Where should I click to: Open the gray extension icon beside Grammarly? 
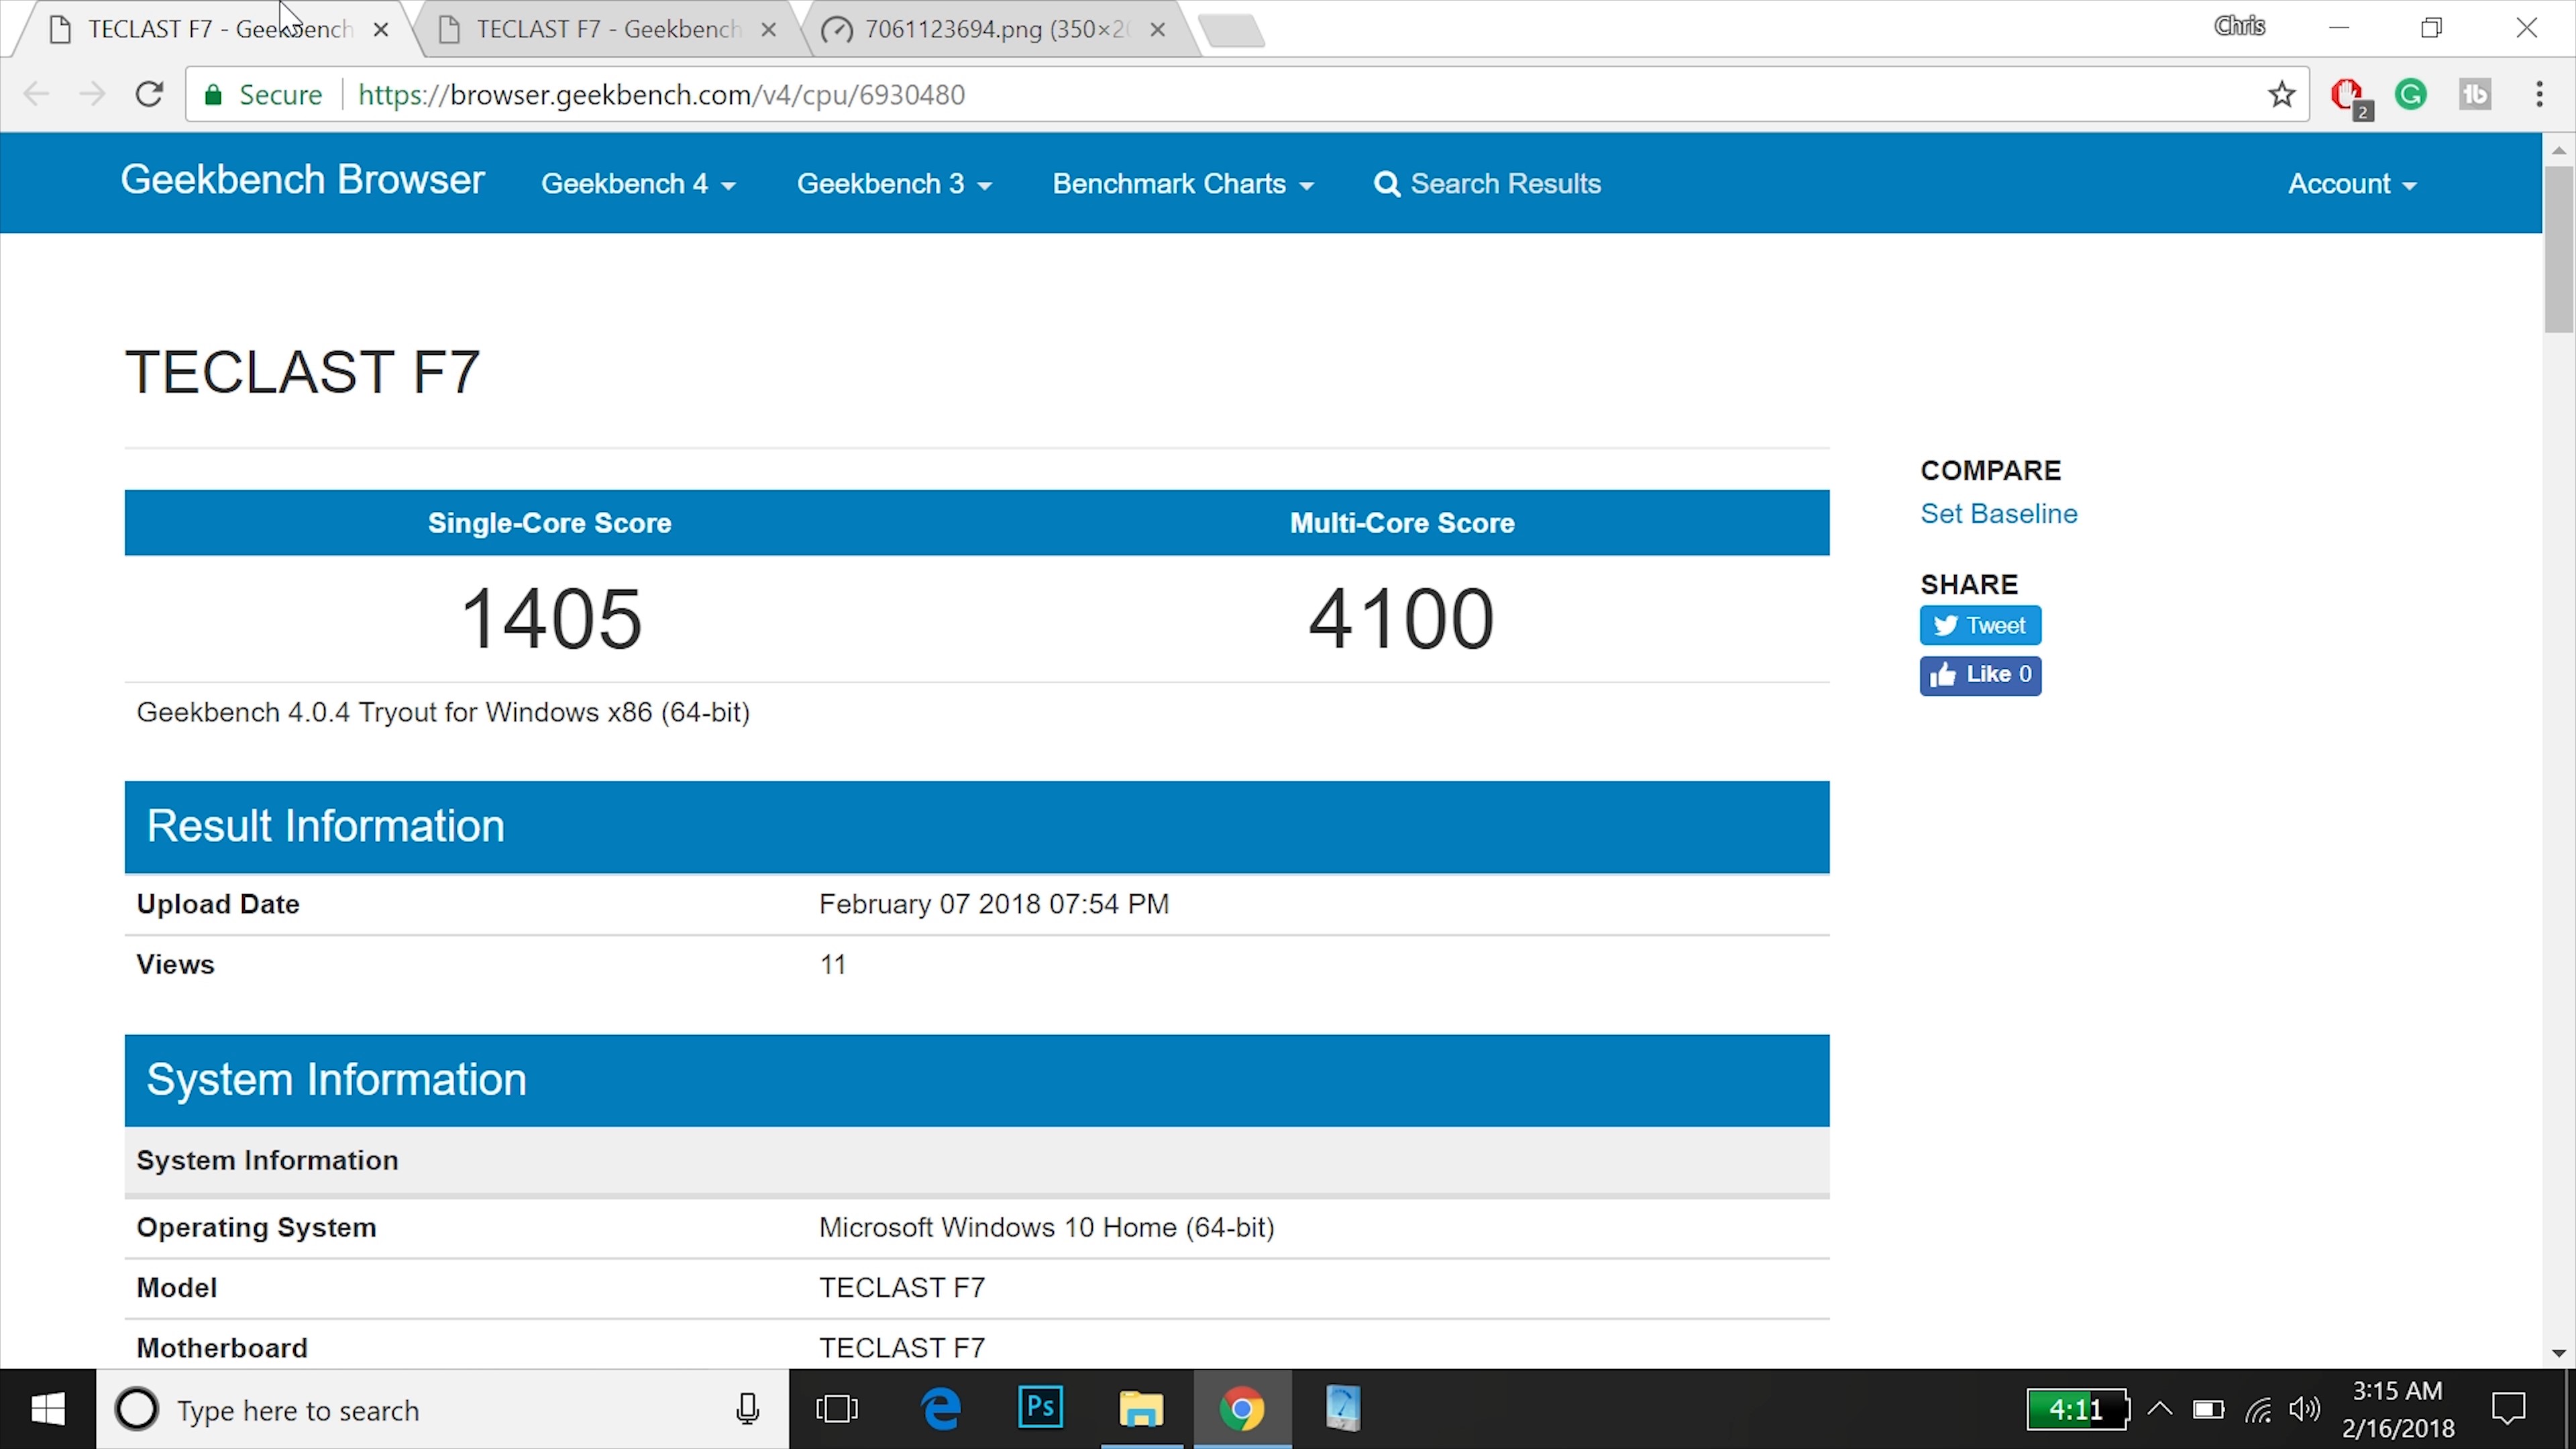coord(2475,94)
